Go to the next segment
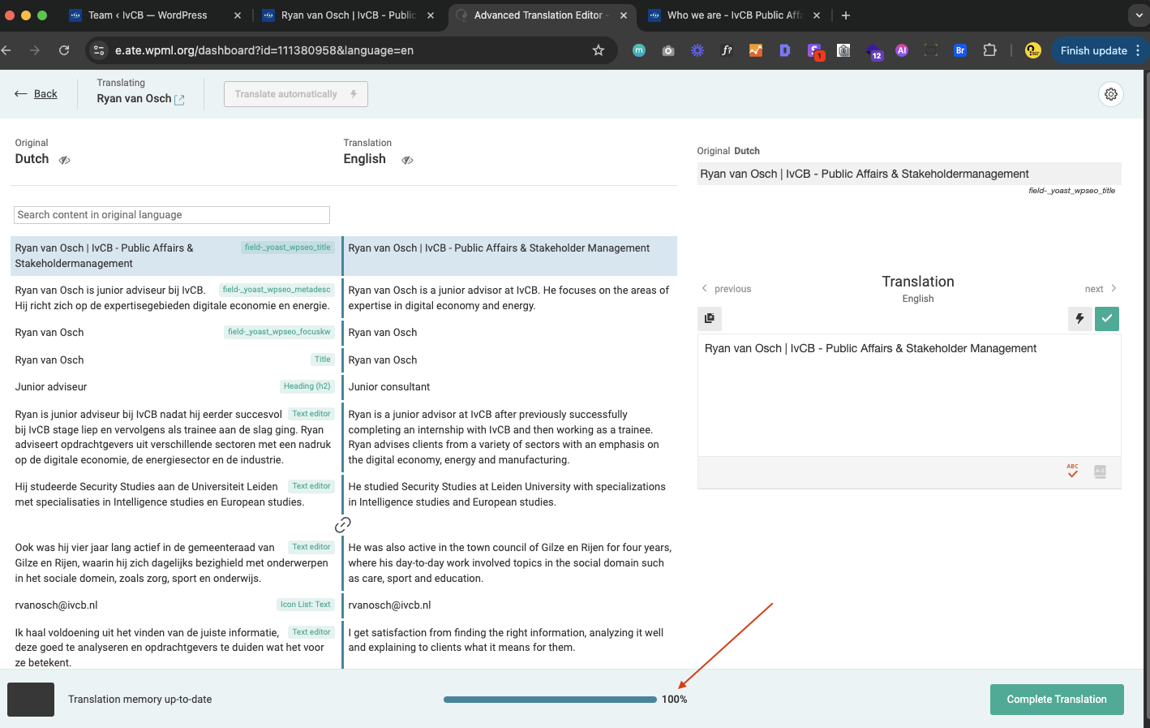Image resolution: width=1150 pixels, height=728 pixels. [x=1101, y=289]
